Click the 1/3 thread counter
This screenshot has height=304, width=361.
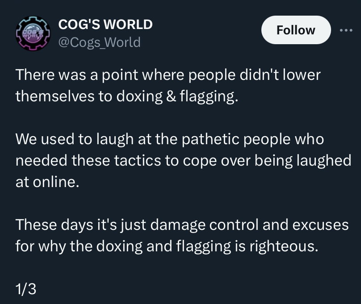(25, 289)
